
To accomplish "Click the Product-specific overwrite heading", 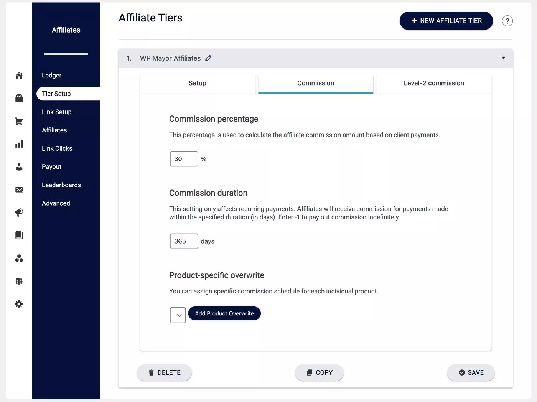I will click(x=217, y=275).
